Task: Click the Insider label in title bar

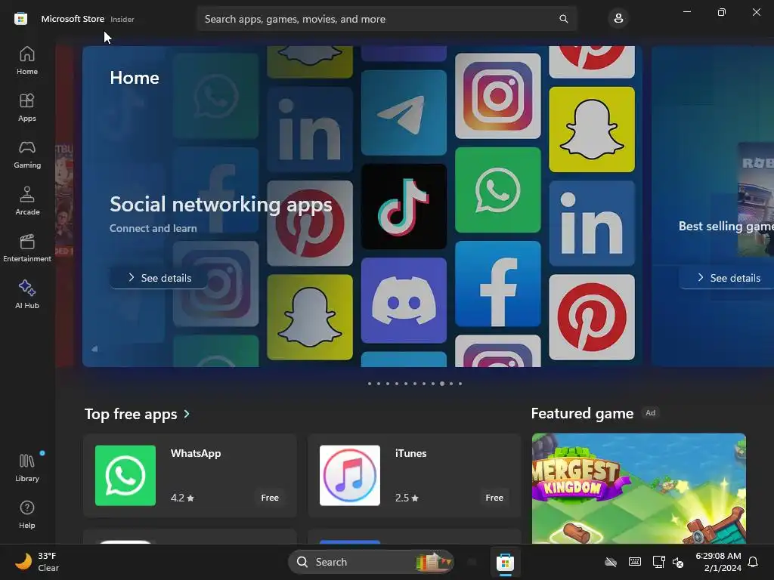Action: pos(122,19)
